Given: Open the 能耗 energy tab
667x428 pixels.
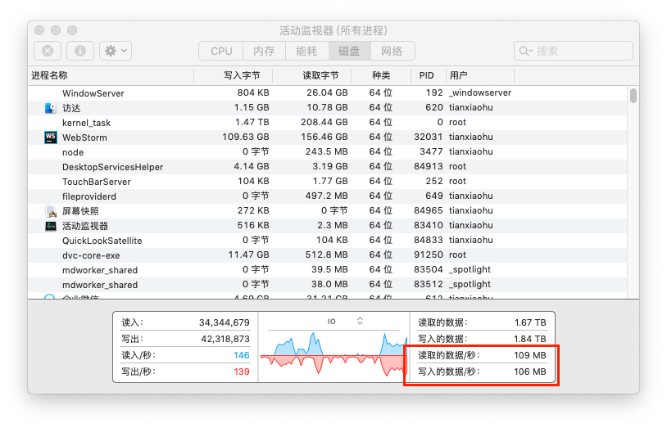Looking at the screenshot, I should coord(306,51).
